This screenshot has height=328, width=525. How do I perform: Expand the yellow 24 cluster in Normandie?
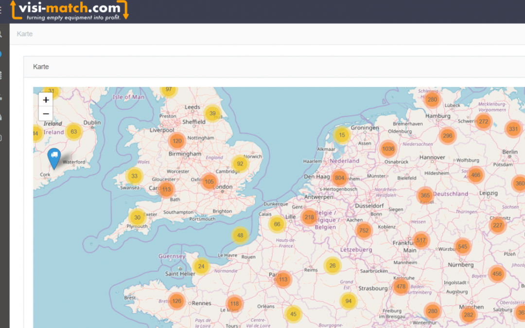pyautogui.click(x=201, y=266)
